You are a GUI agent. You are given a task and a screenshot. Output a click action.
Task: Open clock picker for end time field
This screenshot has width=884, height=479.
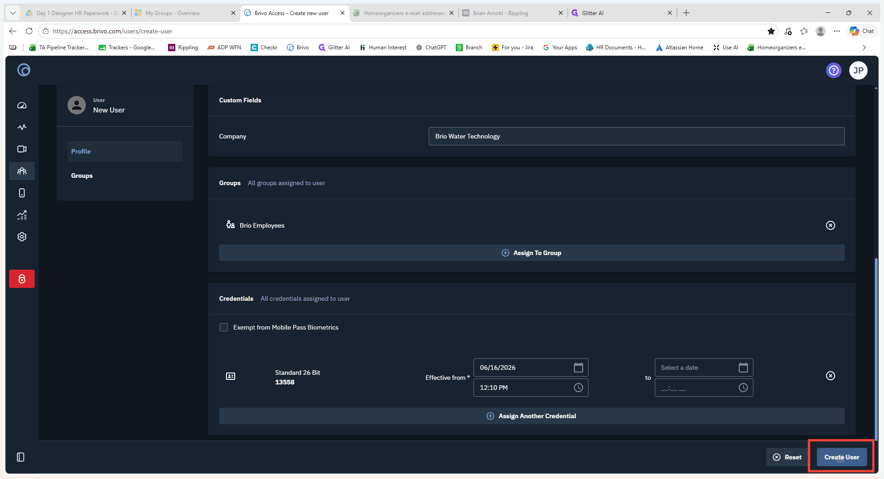(x=743, y=388)
